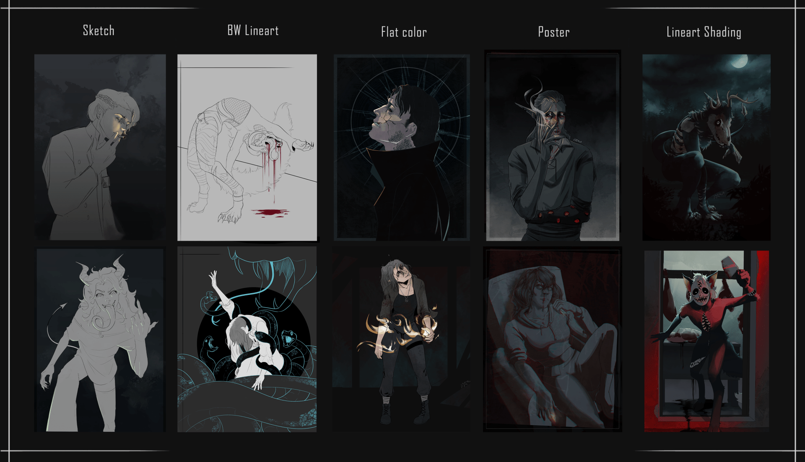The image size is (805, 462).
Task: Open the bleeding creature lineart thumbnail
Action: [x=247, y=147]
